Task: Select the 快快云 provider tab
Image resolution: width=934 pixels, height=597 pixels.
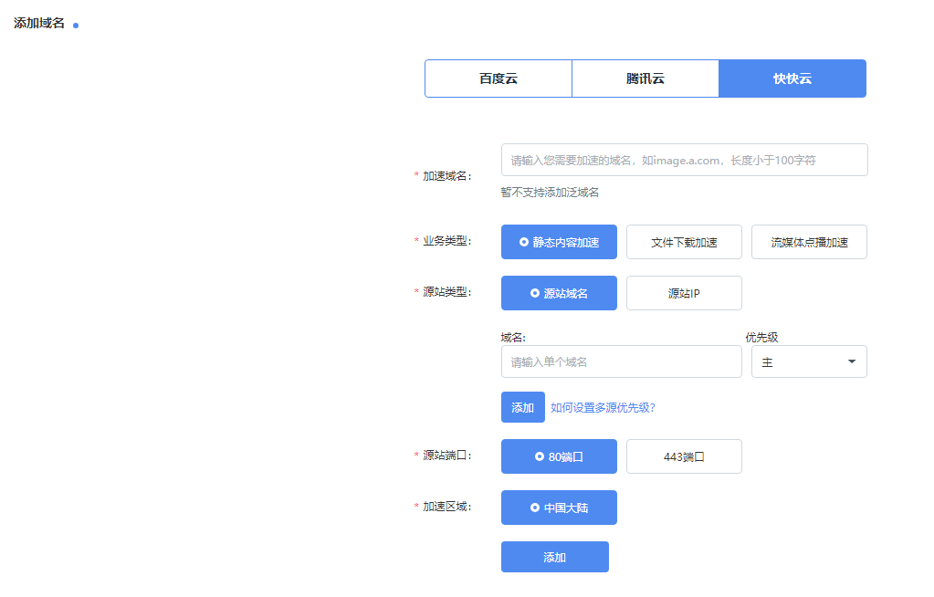Action: [x=792, y=79]
